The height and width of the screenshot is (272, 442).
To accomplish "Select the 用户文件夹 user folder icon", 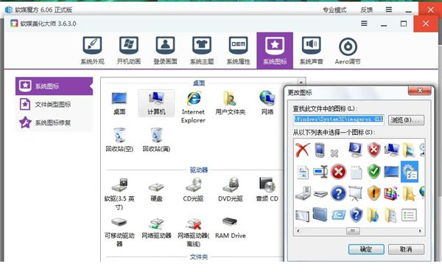I will [x=231, y=103].
